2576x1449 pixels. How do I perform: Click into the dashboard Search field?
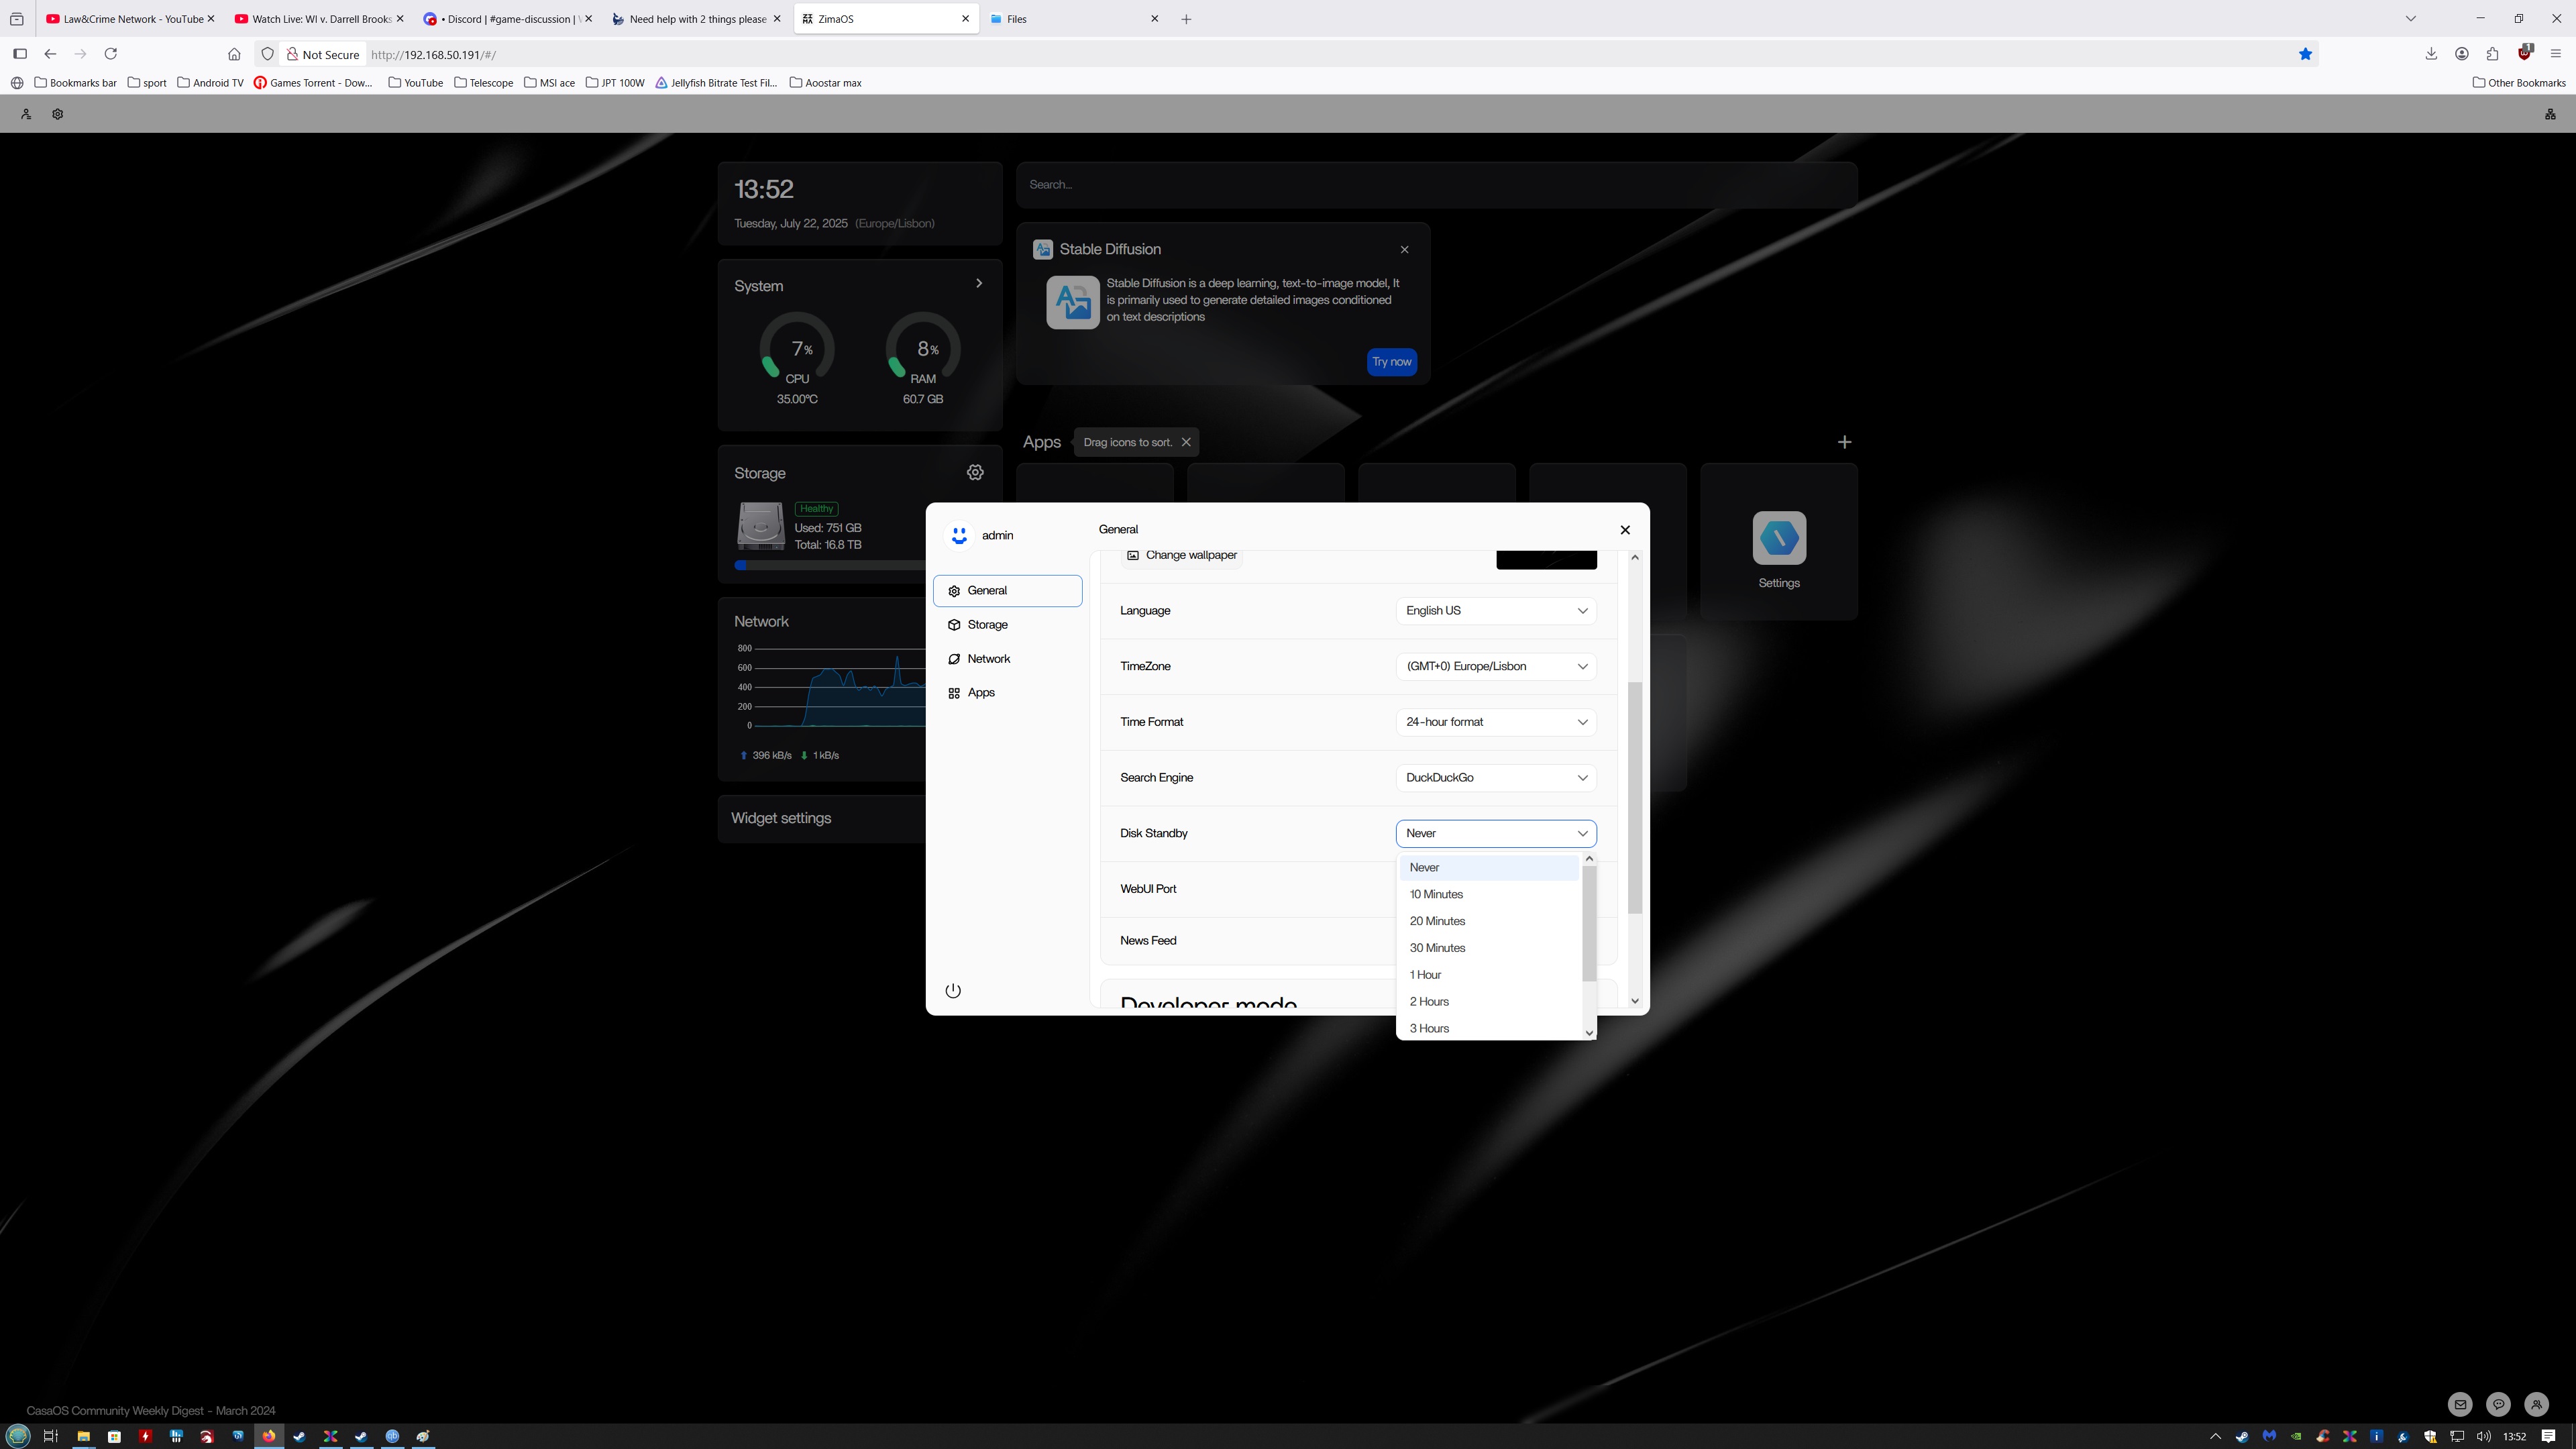[1437, 184]
